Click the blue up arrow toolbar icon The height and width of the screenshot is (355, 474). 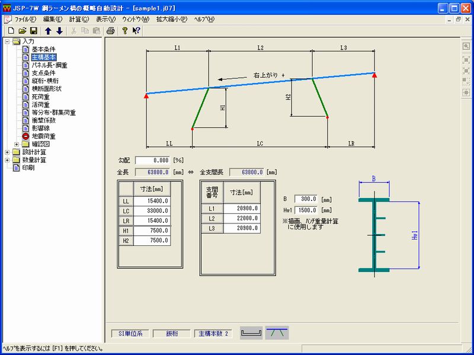49,31
